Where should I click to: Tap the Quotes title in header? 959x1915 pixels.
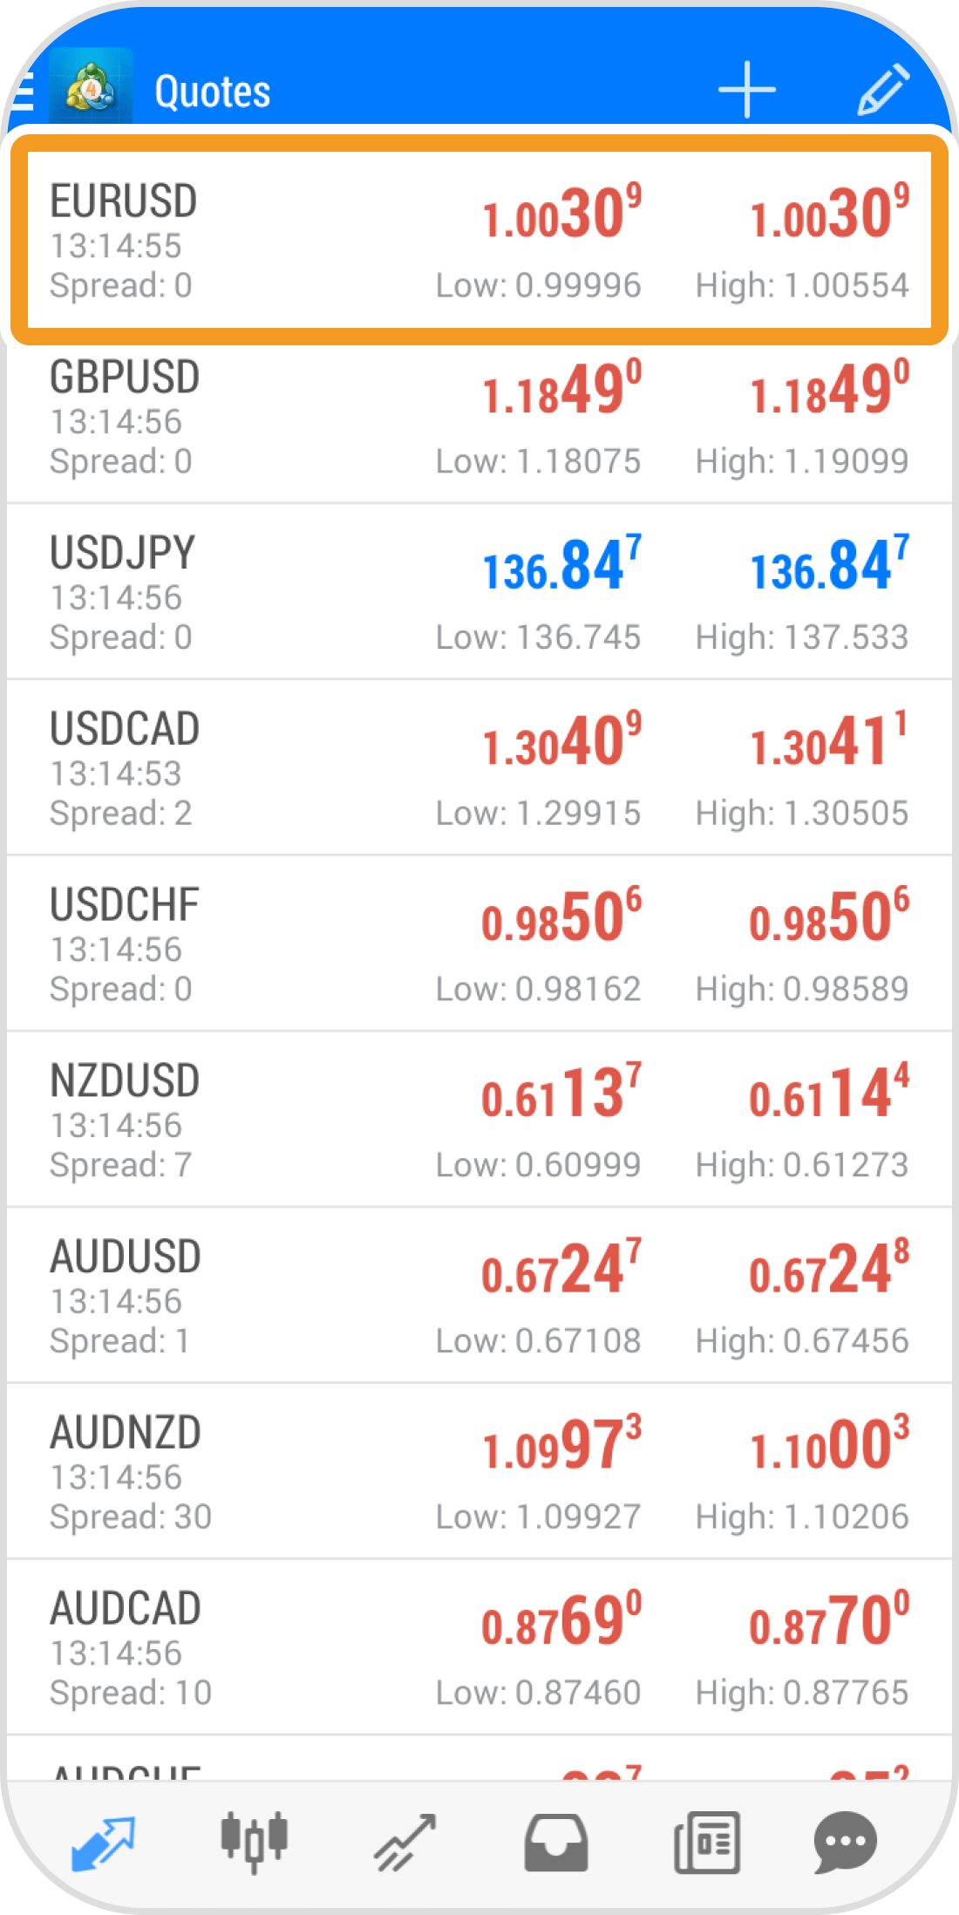pyautogui.click(x=213, y=92)
